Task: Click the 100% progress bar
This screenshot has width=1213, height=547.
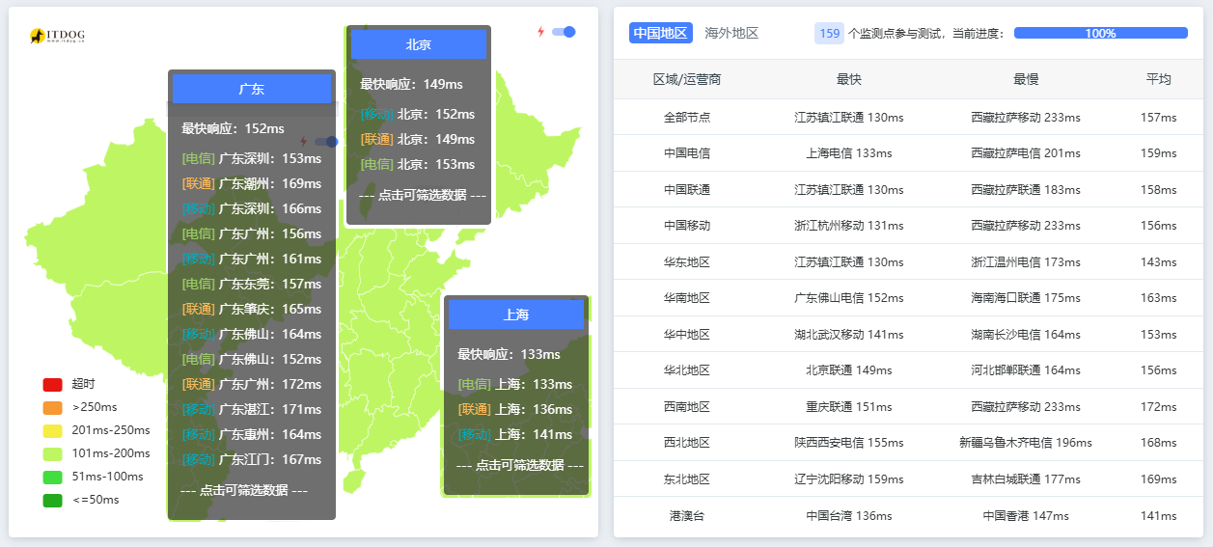Action: 1100,33
